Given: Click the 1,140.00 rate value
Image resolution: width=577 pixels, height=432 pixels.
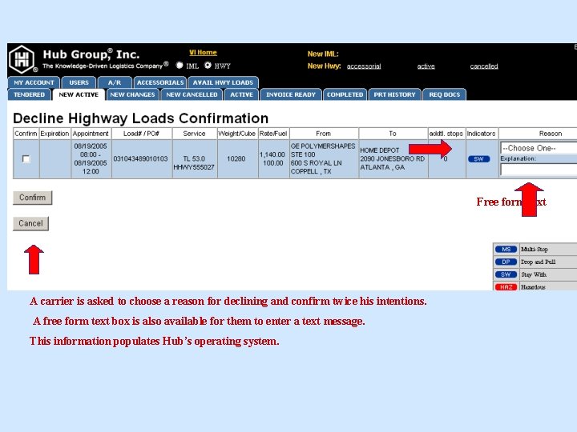Looking at the screenshot, I should tap(272, 154).
